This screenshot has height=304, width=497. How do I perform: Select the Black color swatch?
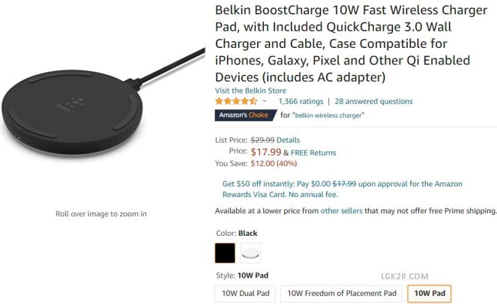225,253
